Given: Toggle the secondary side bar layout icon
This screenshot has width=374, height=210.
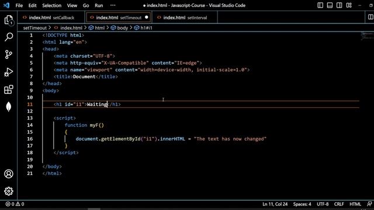Looking at the screenshot, I should point(339,5).
